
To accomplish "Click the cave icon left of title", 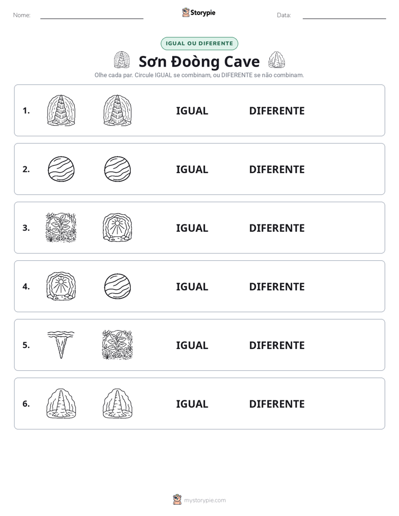I will (x=122, y=60).
